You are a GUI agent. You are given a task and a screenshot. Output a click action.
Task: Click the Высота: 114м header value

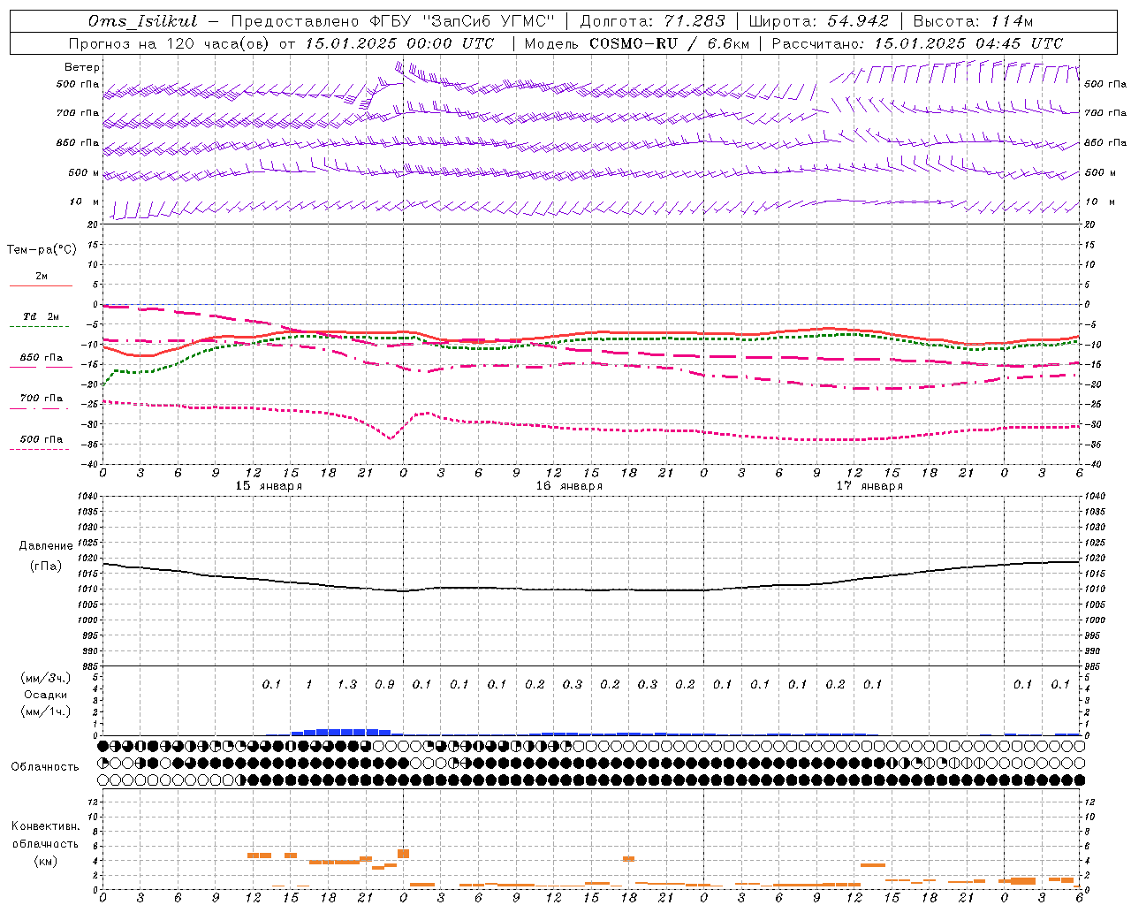click(973, 21)
